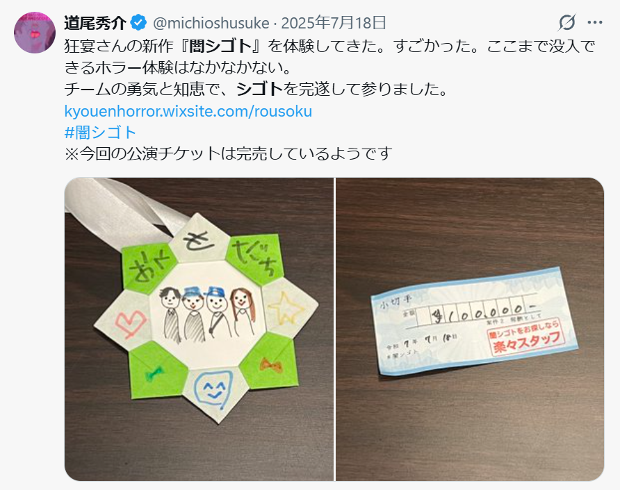Open the three-dot more options menu

click(x=595, y=22)
